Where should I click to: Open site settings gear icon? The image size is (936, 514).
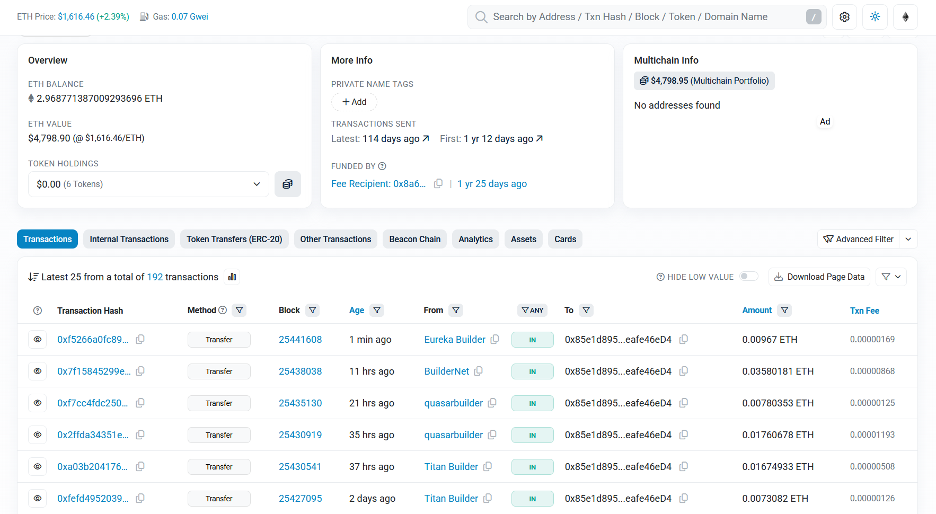pyautogui.click(x=845, y=17)
